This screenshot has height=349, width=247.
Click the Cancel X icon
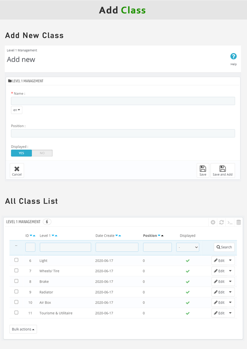(17, 169)
